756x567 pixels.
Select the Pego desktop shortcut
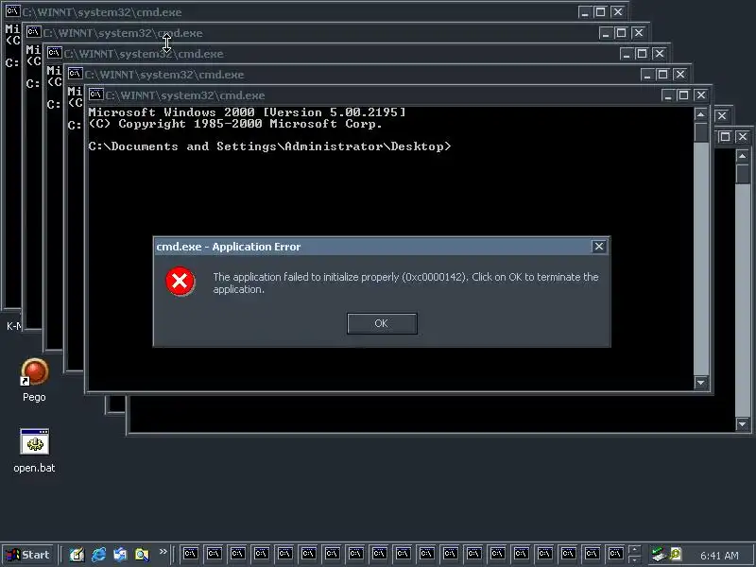pos(34,381)
